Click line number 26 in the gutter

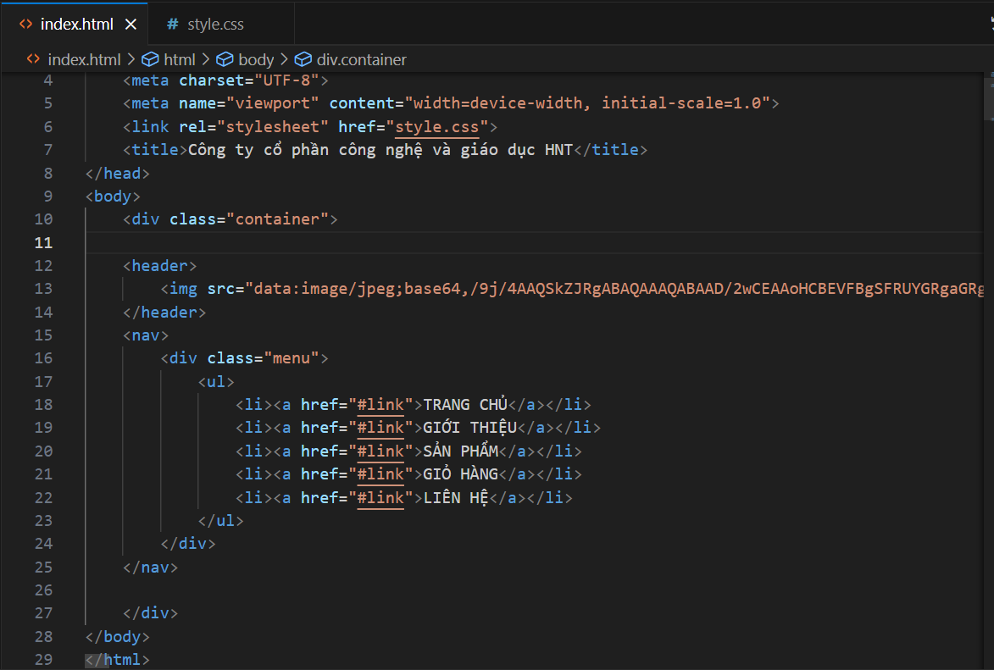[43, 590]
